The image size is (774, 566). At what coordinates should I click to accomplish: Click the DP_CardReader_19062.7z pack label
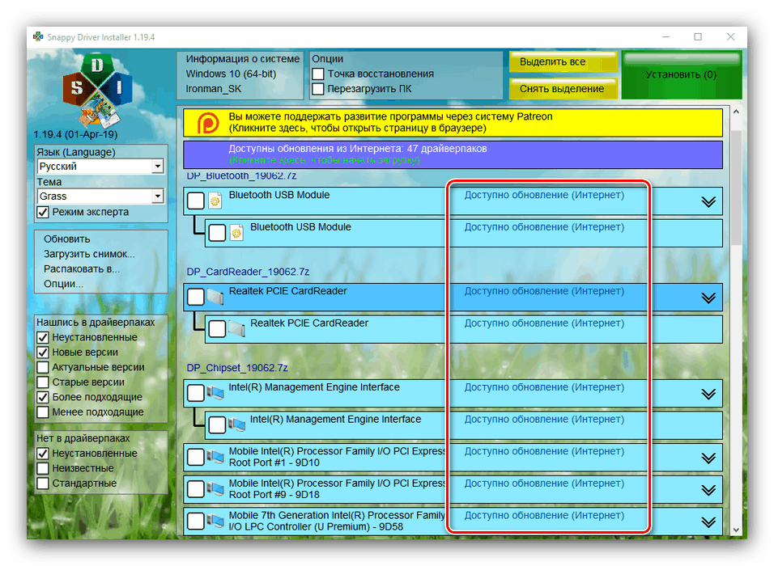tap(248, 272)
